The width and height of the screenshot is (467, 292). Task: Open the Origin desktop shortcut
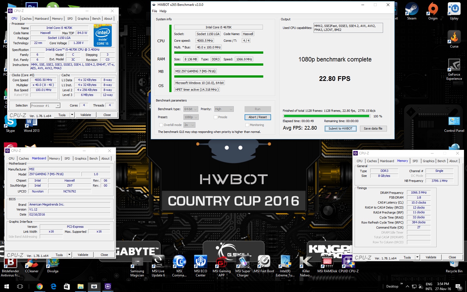[x=433, y=11]
